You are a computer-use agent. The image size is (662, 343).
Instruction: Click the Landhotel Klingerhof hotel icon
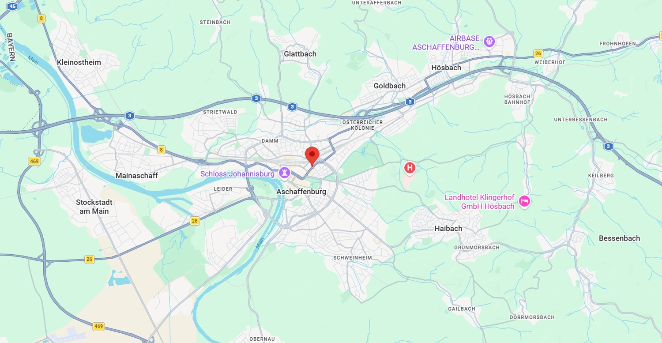click(x=524, y=201)
